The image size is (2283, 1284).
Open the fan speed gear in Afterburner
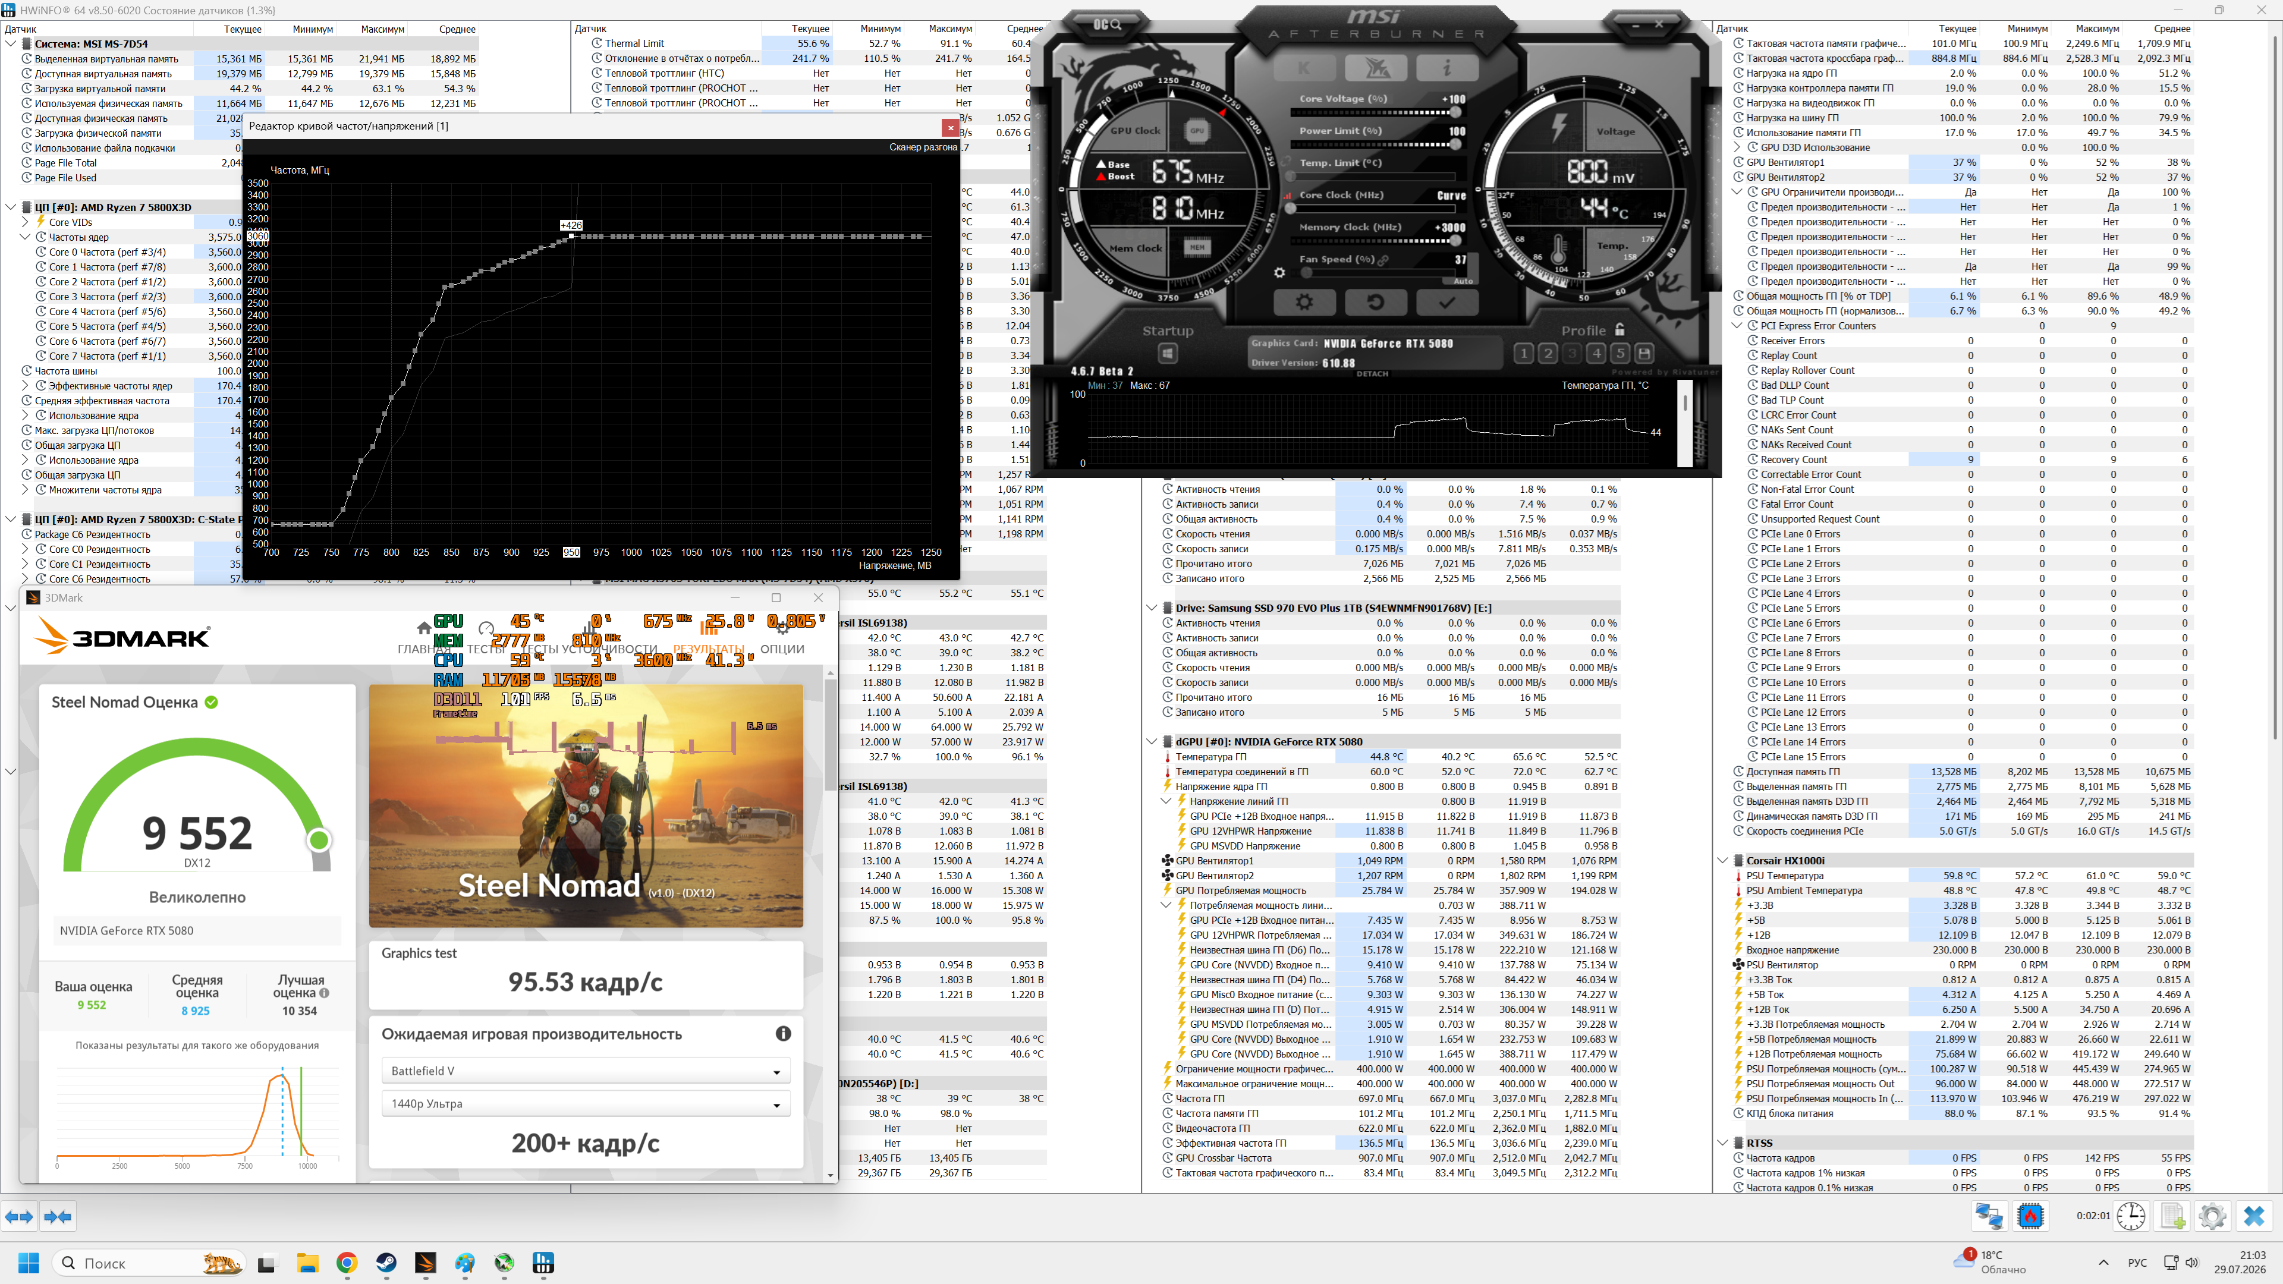(x=1279, y=273)
